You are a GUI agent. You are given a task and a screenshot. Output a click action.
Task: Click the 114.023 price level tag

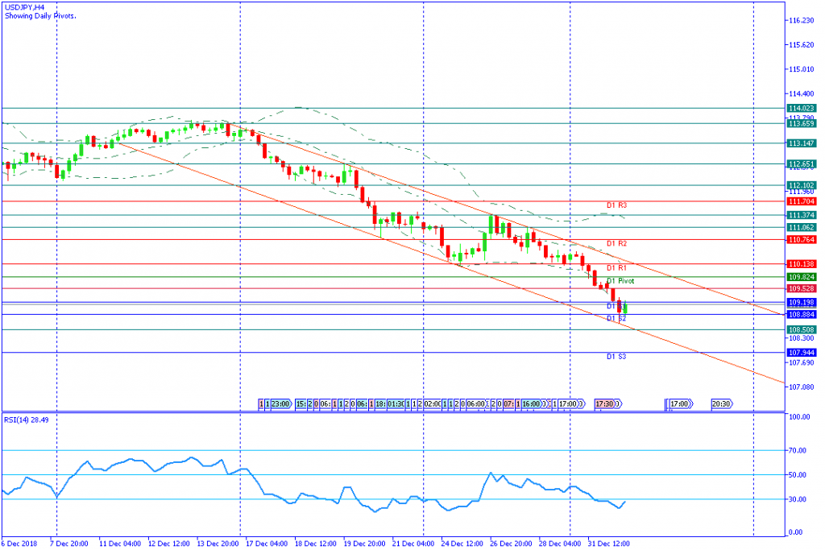click(x=802, y=109)
